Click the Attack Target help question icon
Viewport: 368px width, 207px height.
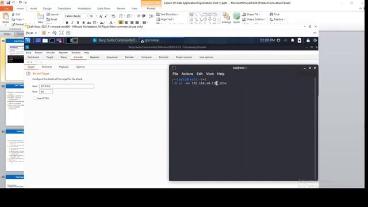click(28, 74)
